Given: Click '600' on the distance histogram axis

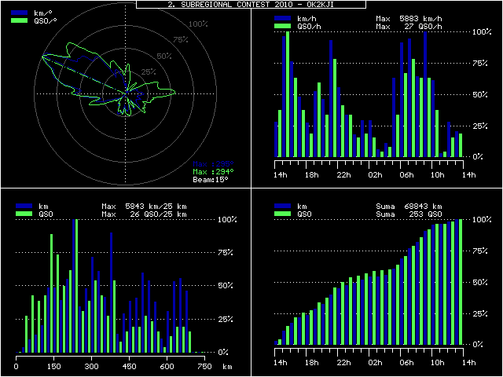Looking at the screenshot, I should pos(167,367).
